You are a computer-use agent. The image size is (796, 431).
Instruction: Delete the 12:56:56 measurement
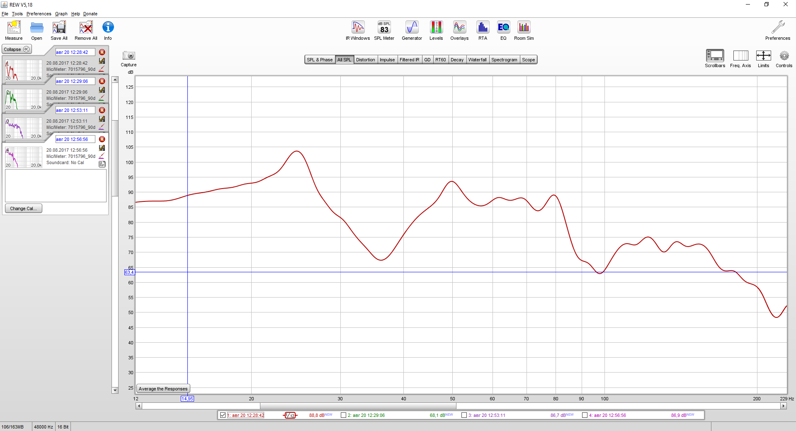point(102,139)
